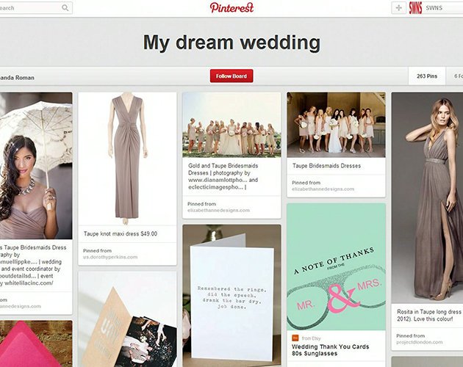Viewport: 463px width, 367px height.
Task: Open the Taupe knot maxi dress image
Action: [x=127, y=158]
